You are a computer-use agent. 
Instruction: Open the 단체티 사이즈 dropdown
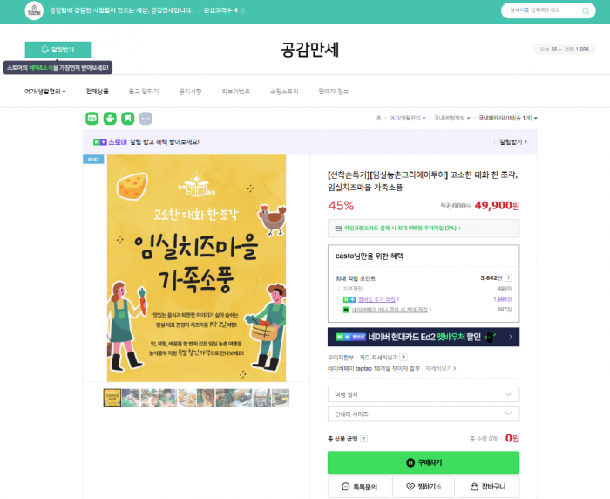click(424, 414)
